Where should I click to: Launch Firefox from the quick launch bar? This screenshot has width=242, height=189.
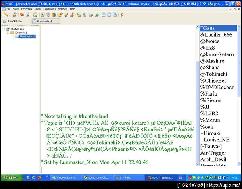39,177
